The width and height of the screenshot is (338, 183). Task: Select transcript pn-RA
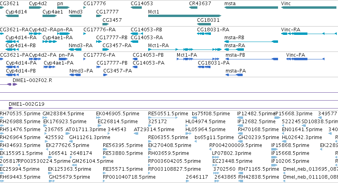point(64,34)
